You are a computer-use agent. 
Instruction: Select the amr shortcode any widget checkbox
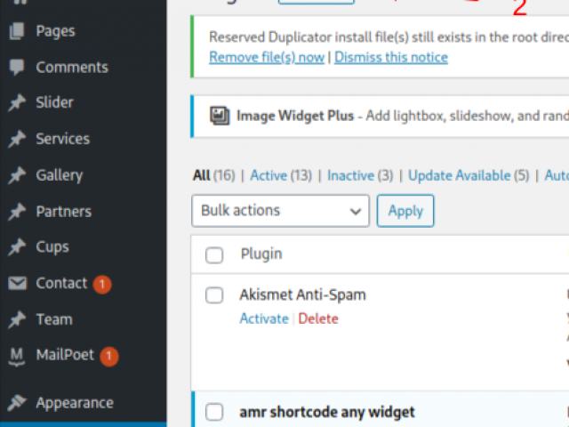tap(214, 412)
